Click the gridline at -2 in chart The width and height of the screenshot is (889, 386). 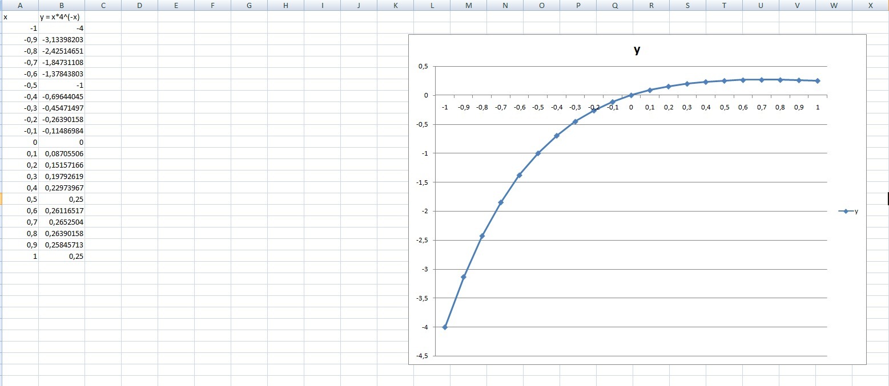tap(630, 211)
